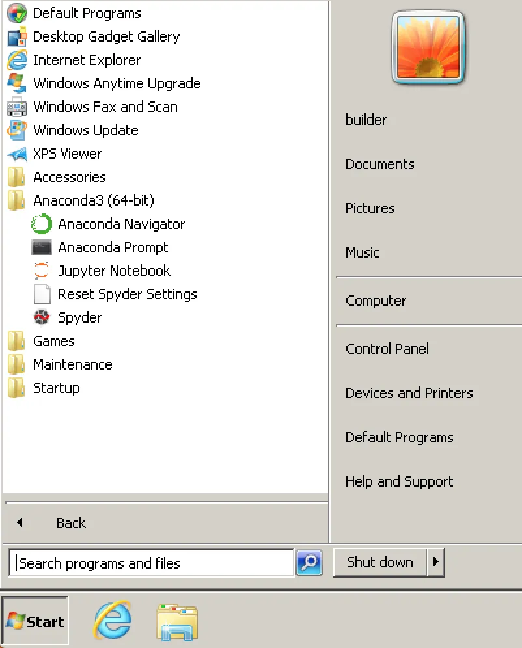Viewport: 522px width, 648px height.
Task: Focus the Search programs and files box
Action: (x=151, y=563)
